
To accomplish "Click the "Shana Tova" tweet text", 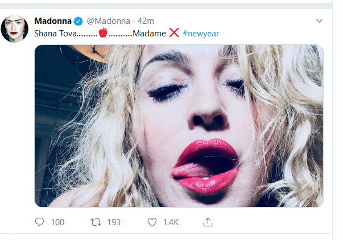I will [x=56, y=34].
